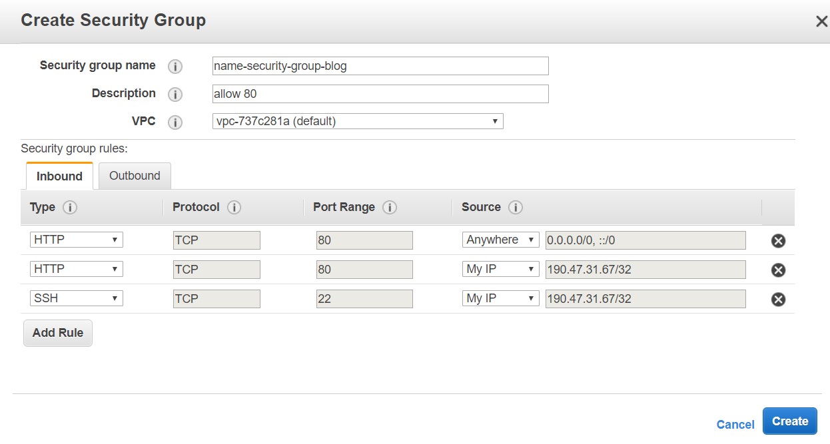Click the Port Range column header
This screenshot has height=444, width=830.
[x=344, y=207]
